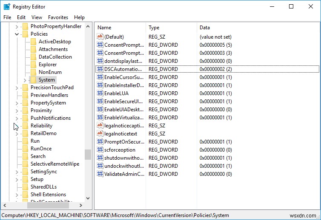Viewport: 321px width, 220px height.
Task: Click the DWORD icon beside ValidateAdminC value
Action: [100, 174]
